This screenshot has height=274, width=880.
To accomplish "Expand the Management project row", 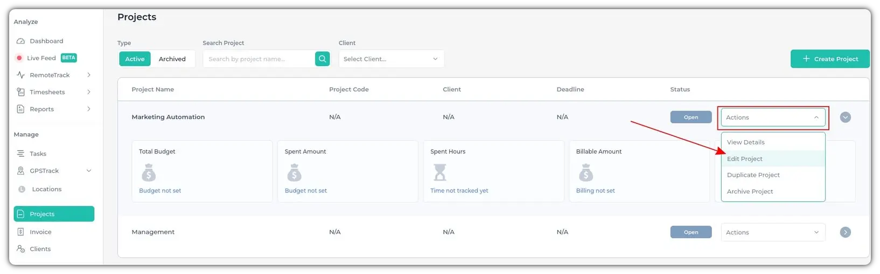I will click(845, 232).
